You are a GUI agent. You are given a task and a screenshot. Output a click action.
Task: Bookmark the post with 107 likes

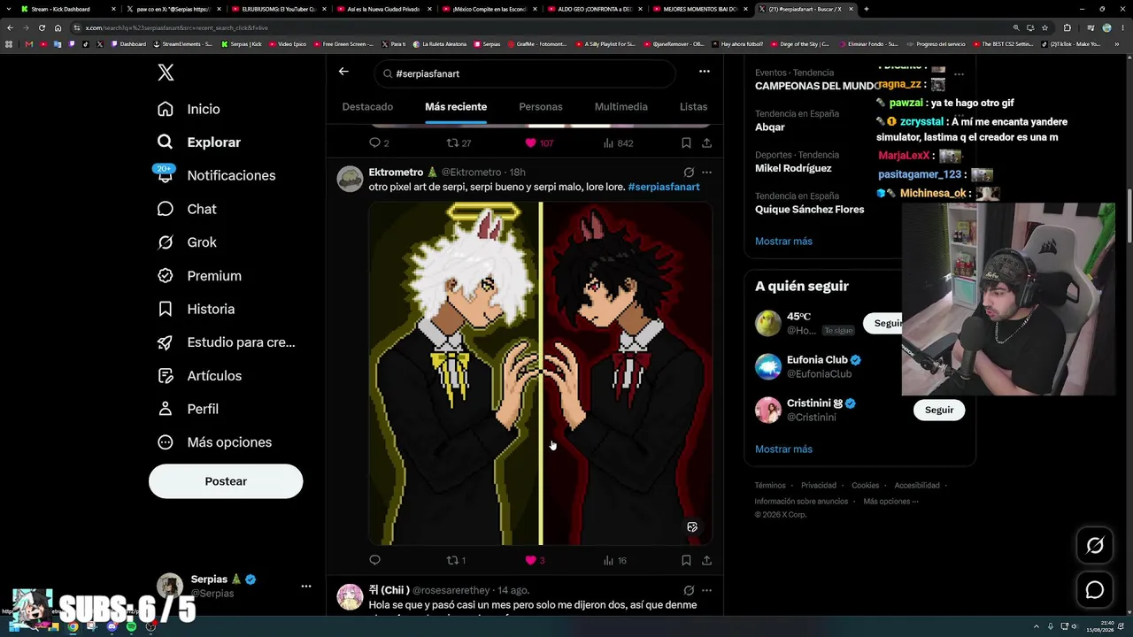click(686, 142)
